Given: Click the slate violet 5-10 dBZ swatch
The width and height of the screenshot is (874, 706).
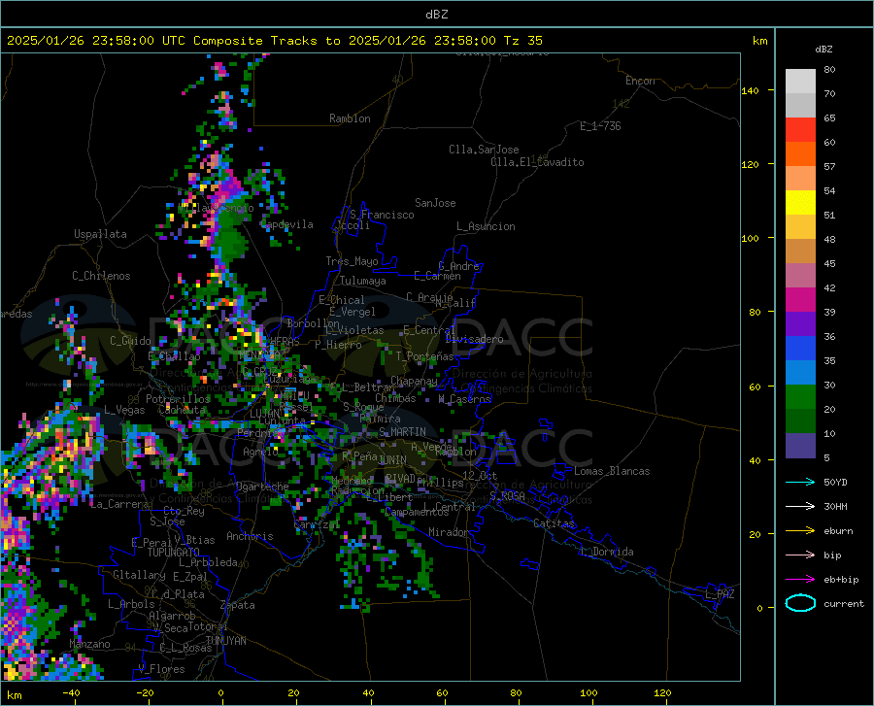Looking at the screenshot, I should [800, 445].
